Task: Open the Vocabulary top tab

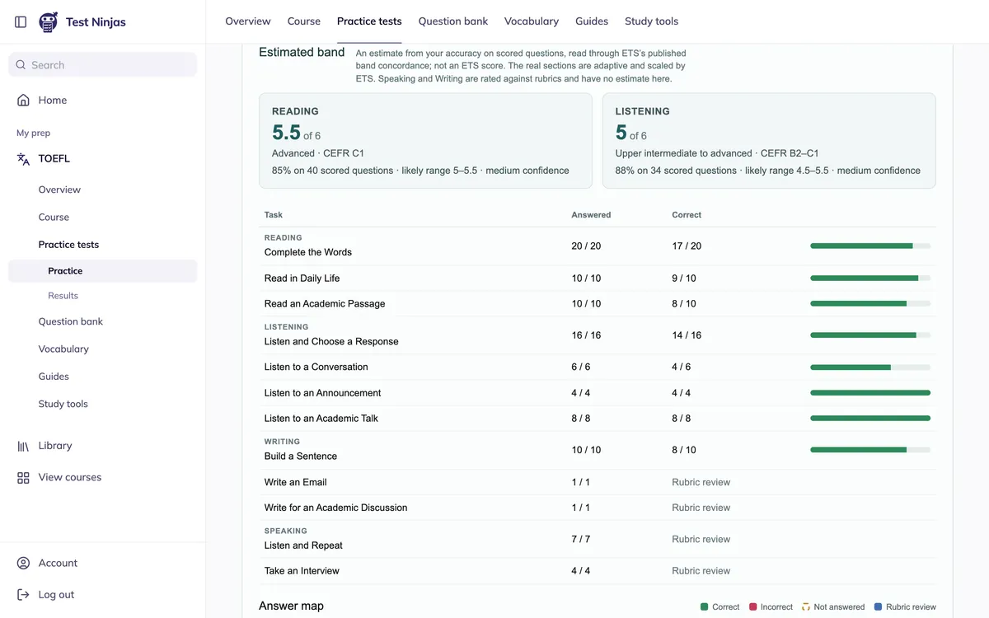Action: [x=532, y=21]
